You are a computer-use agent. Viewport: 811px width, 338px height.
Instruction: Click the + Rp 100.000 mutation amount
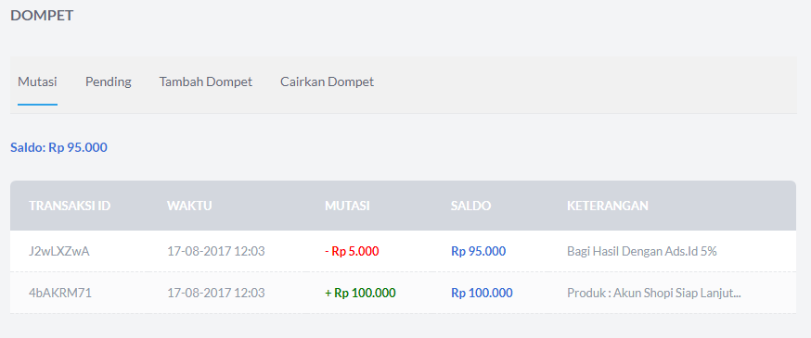(x=360, y=294)
